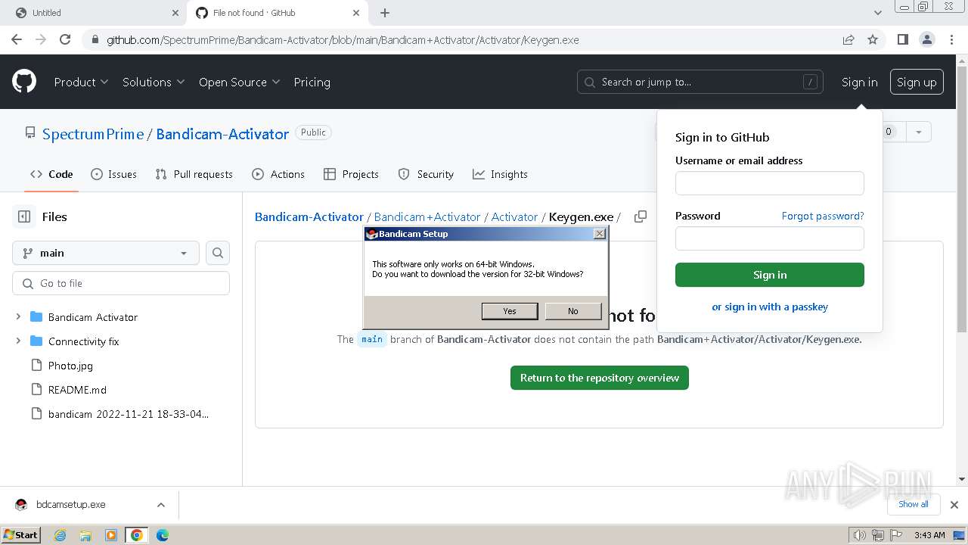
Task: Click the sign in with a passkey link
Action: [770, 307]
